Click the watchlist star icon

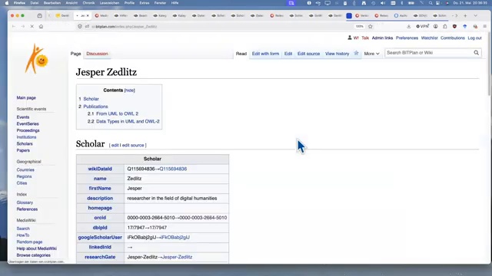356,53
